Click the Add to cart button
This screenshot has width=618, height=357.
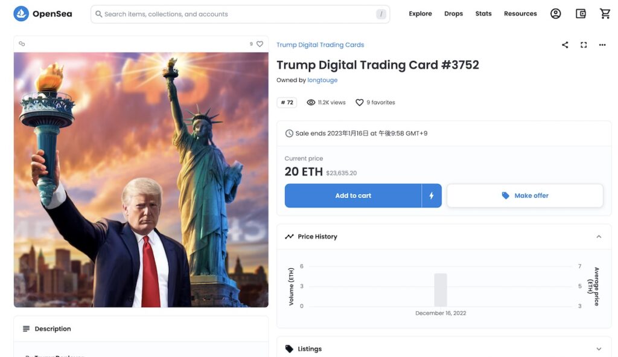coord(353,196)
